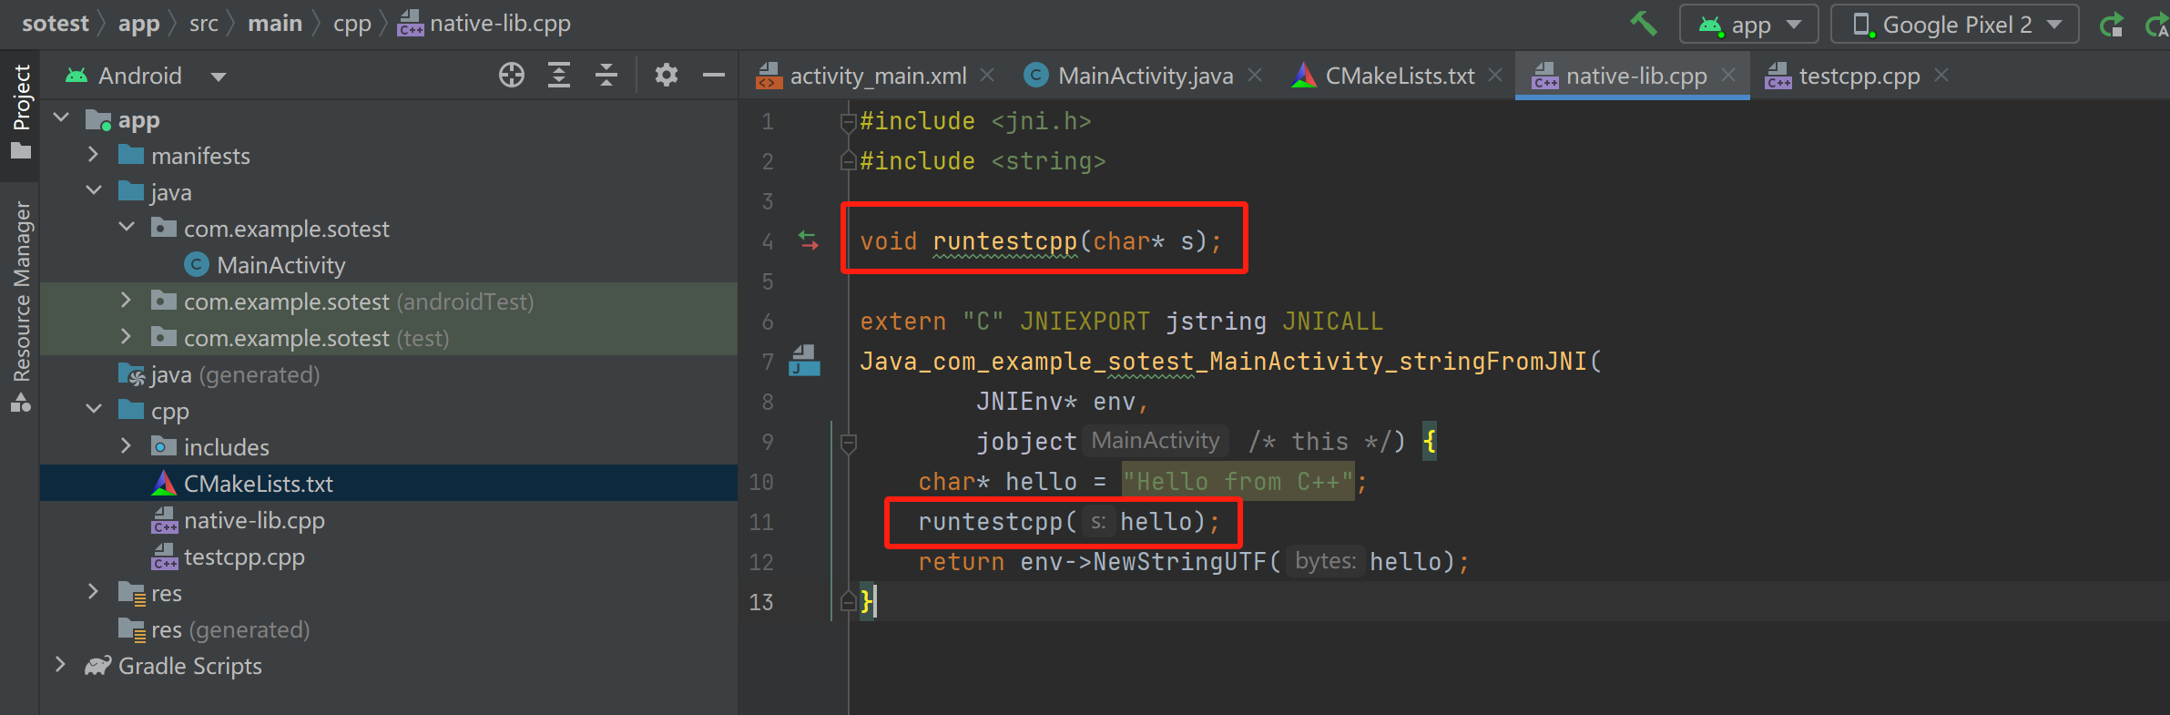Expand the manifests folder
This screenshot has width=2170, height=715.
click(93, 155)
